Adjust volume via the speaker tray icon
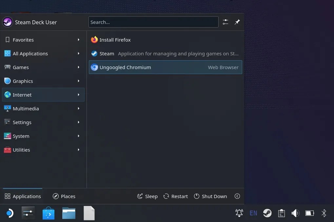The height and width of the screenshot is (222, 334). pyautogui.click(x=295, y=213)
